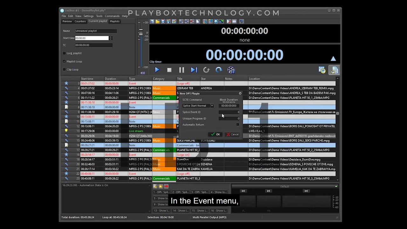
Task: Click the film clip icon on row 9
Action: coord(66,112)
